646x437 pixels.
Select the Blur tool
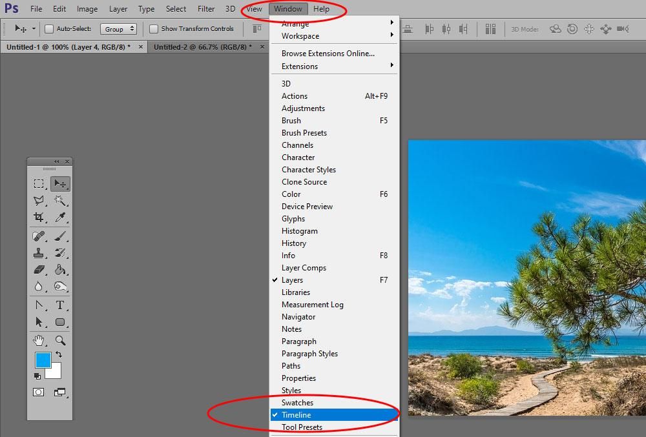tap(39, 287)
